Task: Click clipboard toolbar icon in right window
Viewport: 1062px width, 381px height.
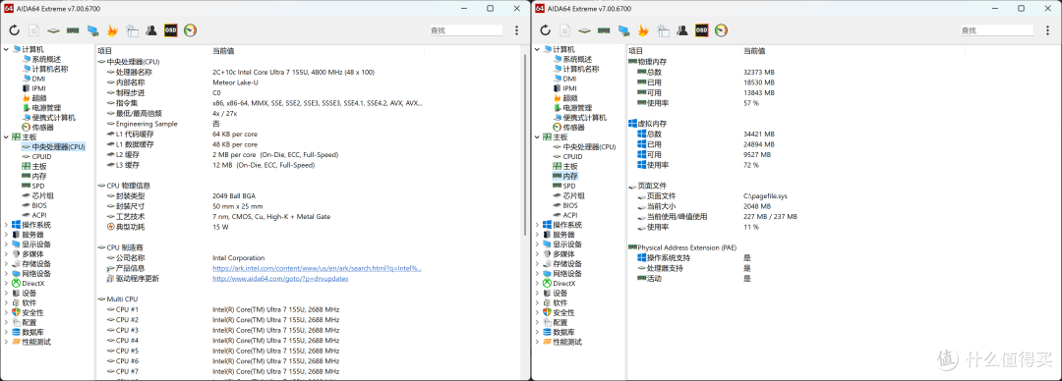Action: click(x=663, y=29)
